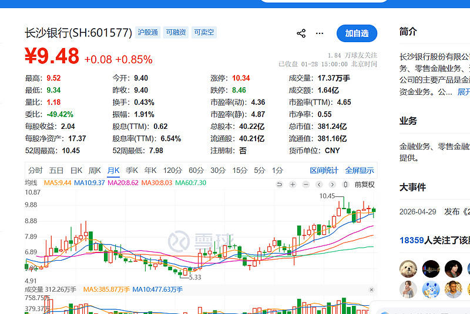Click the candlestick style icon in chart toolbar
The width and height of the screenshot is (470, 314).
coord(345,185)
